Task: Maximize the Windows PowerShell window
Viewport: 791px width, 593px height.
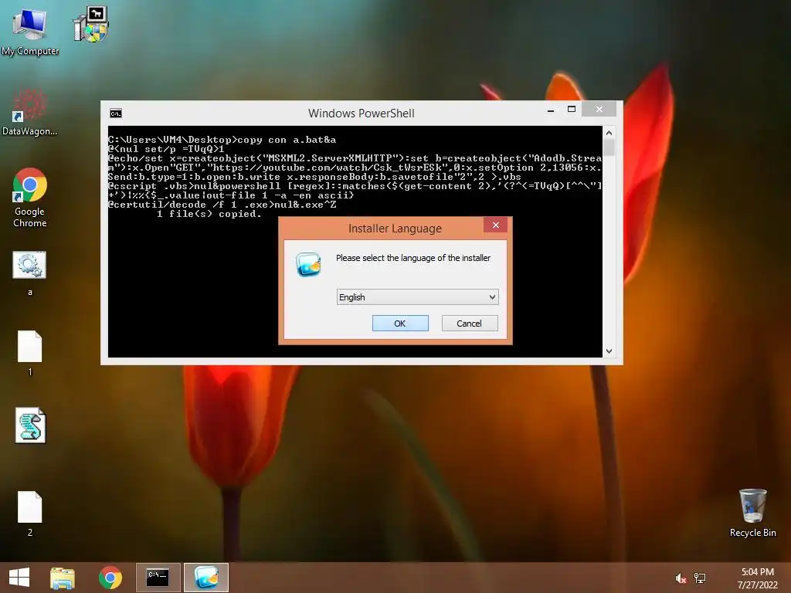Action: pyautogui.click(x=572, y=110)
